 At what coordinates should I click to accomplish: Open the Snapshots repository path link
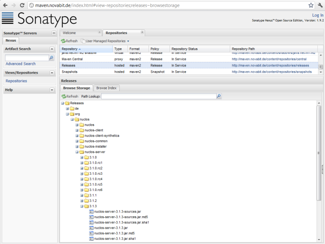272,72
